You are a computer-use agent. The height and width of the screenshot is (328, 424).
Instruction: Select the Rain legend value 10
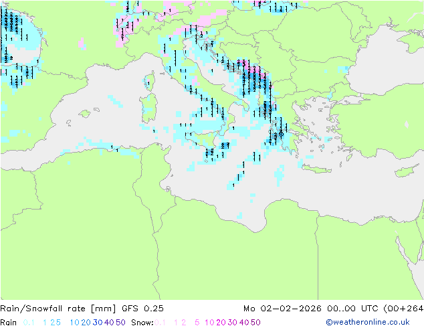pyautogui.click(x=74, y=323)
